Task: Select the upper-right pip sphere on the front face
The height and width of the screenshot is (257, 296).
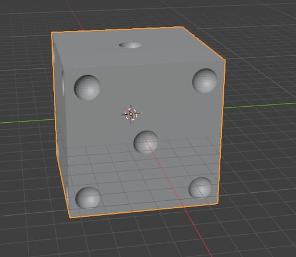Action: (205, 80)
